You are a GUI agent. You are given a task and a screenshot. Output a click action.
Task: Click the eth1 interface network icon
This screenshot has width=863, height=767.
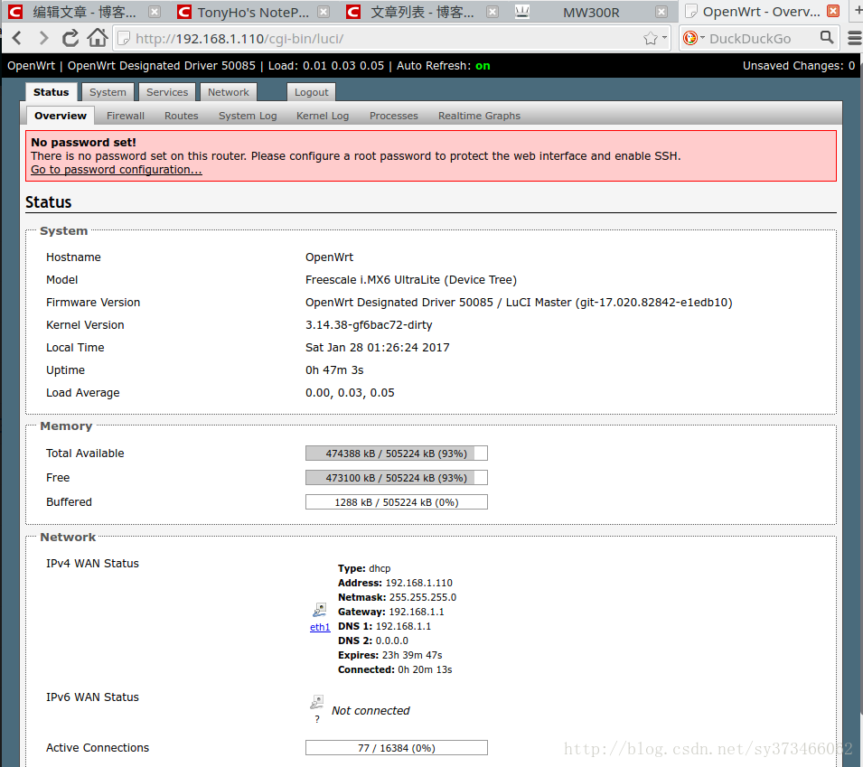click(320, 610)
